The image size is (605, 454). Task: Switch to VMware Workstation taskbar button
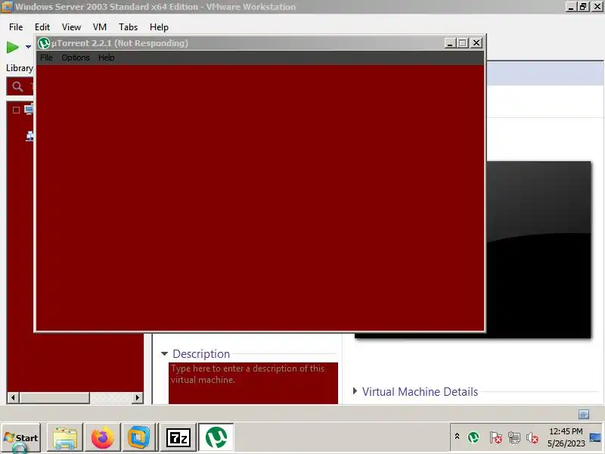(x=138, y=438)
